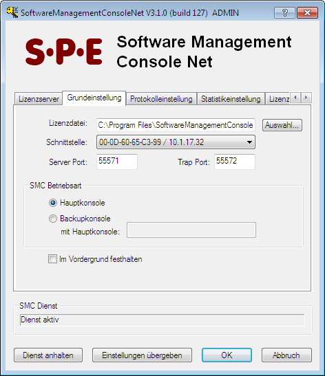Viewport: 325px width, 376px height.
Task: Open the Statistikeinstellung tab
Action: 231,99
